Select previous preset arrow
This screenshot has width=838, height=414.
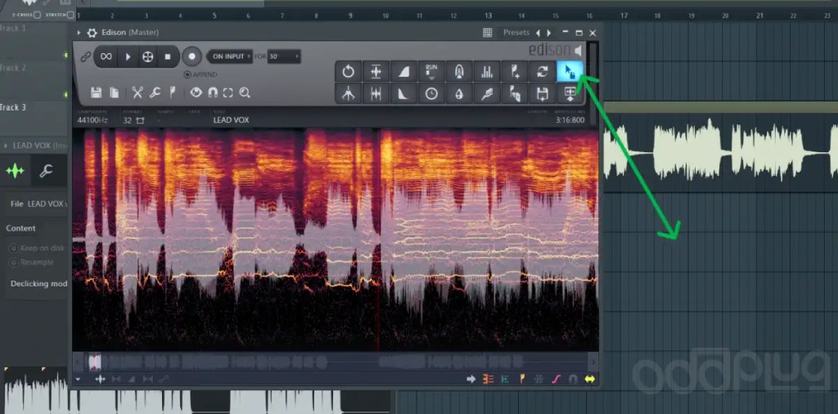pyautogui.click(x=538, y=33)
